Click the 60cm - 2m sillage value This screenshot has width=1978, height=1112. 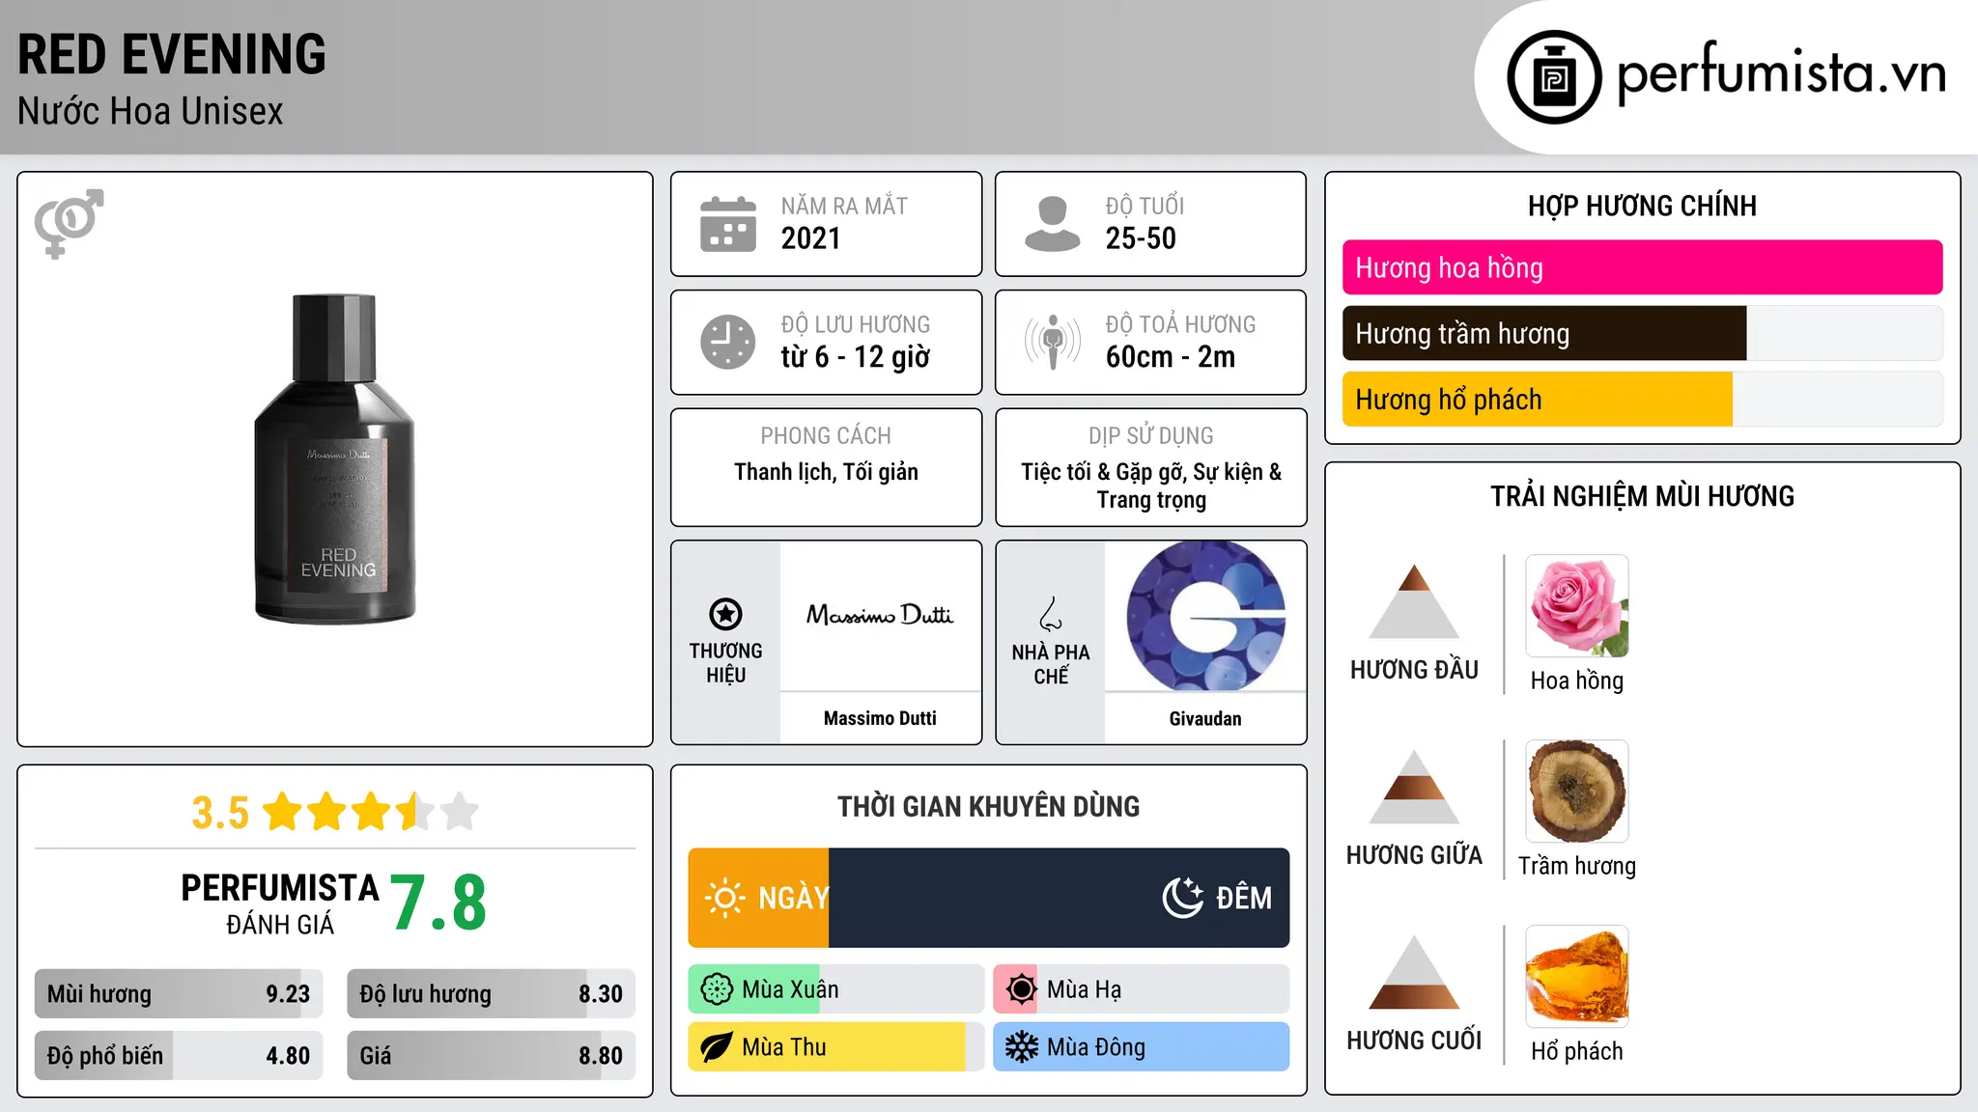point(1171,357)
